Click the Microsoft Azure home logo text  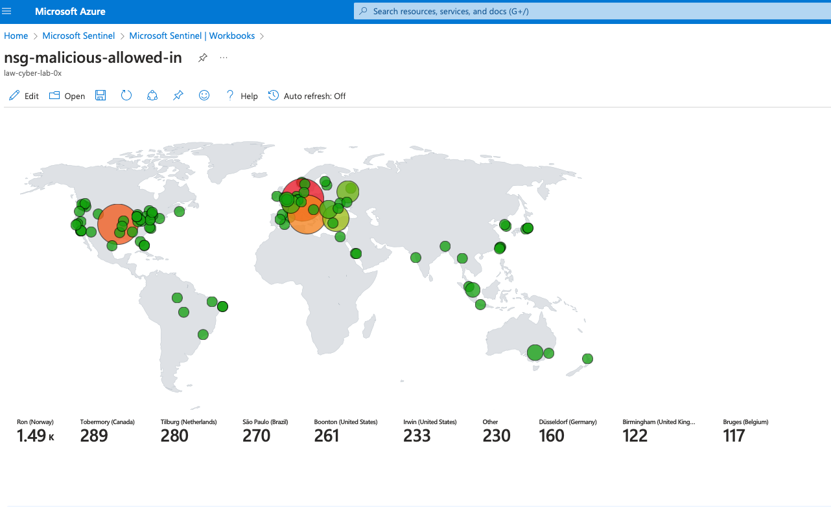[70, 12]
